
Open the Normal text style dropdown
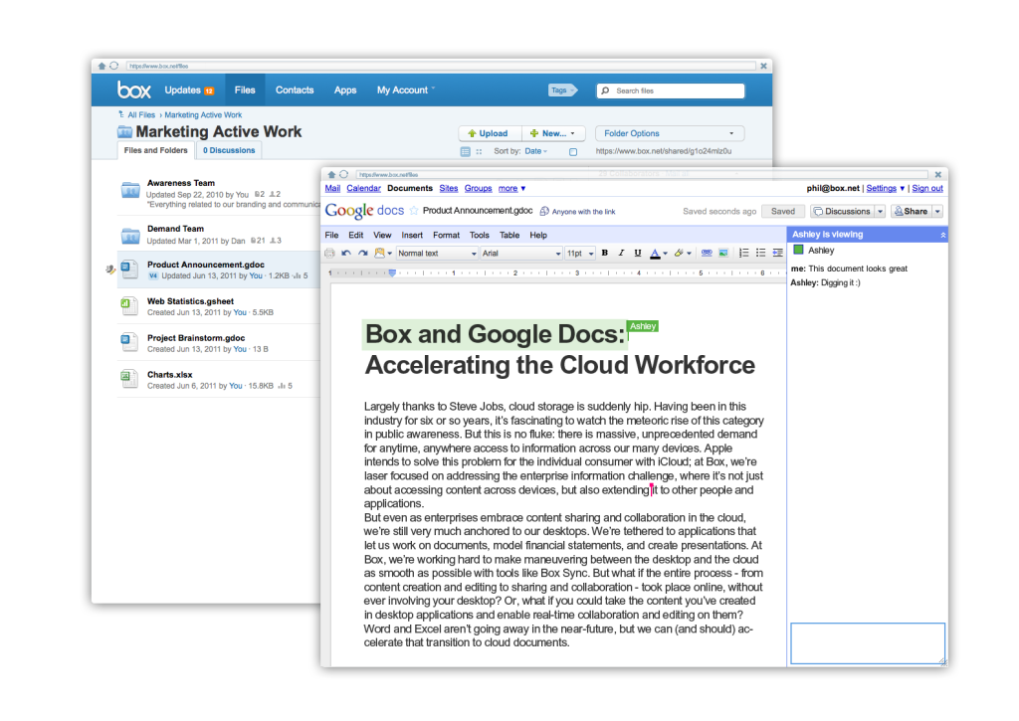(437, 254)
